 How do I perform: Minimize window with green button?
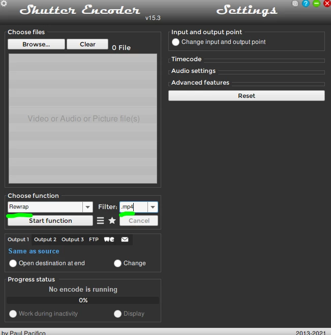317,4
